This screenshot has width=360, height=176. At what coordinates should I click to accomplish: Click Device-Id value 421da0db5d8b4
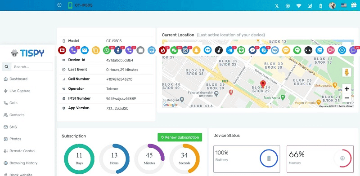(120, 60)
